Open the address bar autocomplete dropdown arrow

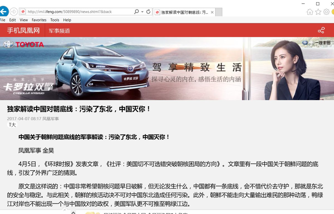pyautogui.click(x=142, y=12)
